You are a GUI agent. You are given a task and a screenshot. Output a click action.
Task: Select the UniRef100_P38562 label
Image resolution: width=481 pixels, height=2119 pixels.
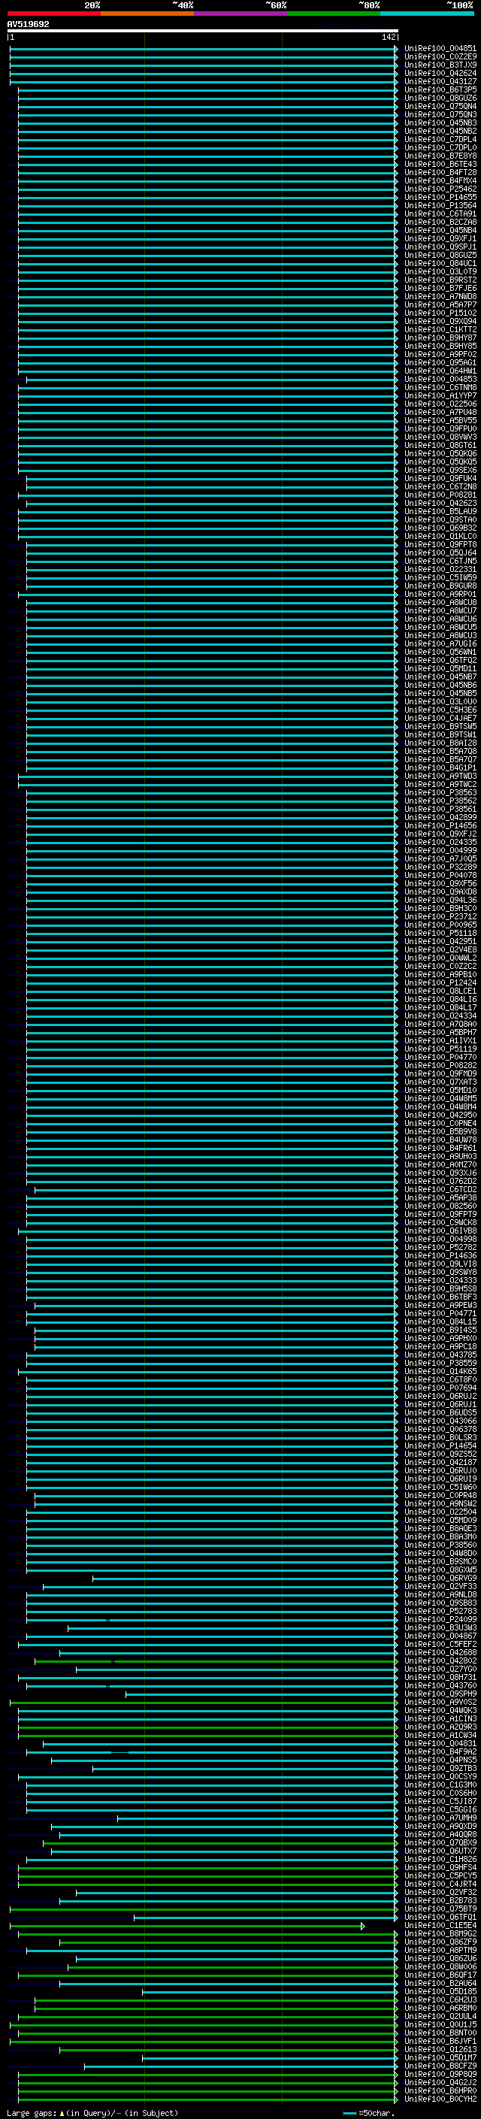(x=440, y=801)
